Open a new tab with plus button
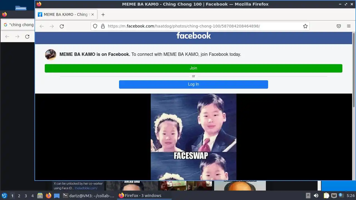Image resolution: width=356 pixels, height=200 pixels. [x=103, y=14]
